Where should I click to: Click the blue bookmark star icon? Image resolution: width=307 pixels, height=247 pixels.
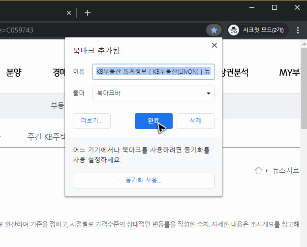click(214, 30)
